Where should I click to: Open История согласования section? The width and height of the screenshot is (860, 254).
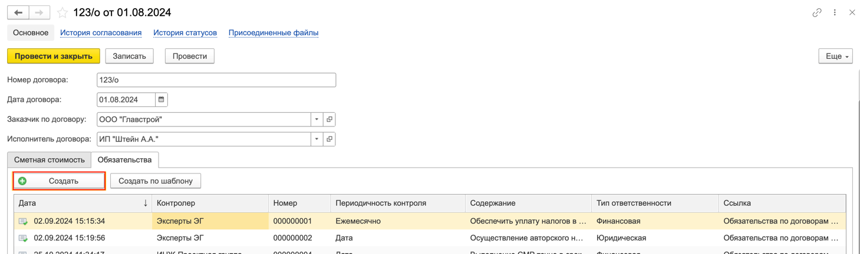point(101,33)
